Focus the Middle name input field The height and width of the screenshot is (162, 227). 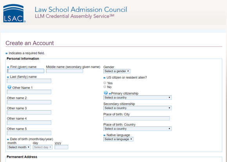[65, 71]
